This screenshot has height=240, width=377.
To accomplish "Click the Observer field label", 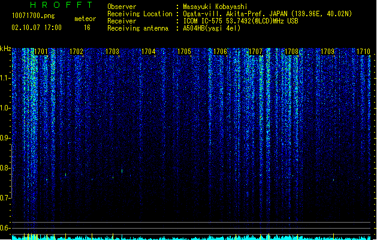I will click(x=122, y=7).
